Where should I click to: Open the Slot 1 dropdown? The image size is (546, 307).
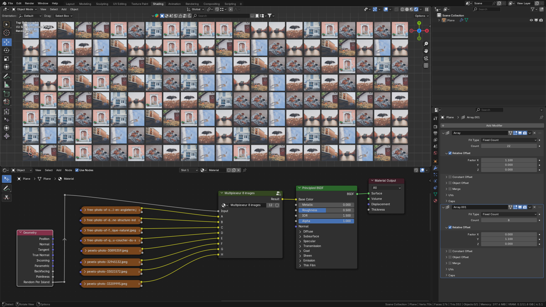pyautogui.click(x=189, y=170)
